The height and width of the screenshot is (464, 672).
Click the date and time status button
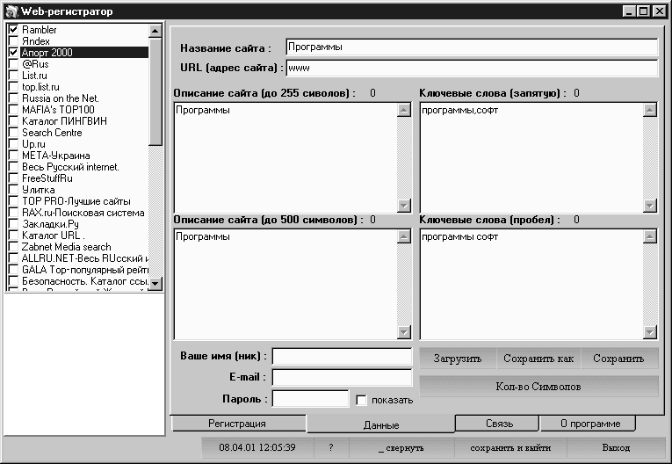click(x=257, y=447)
